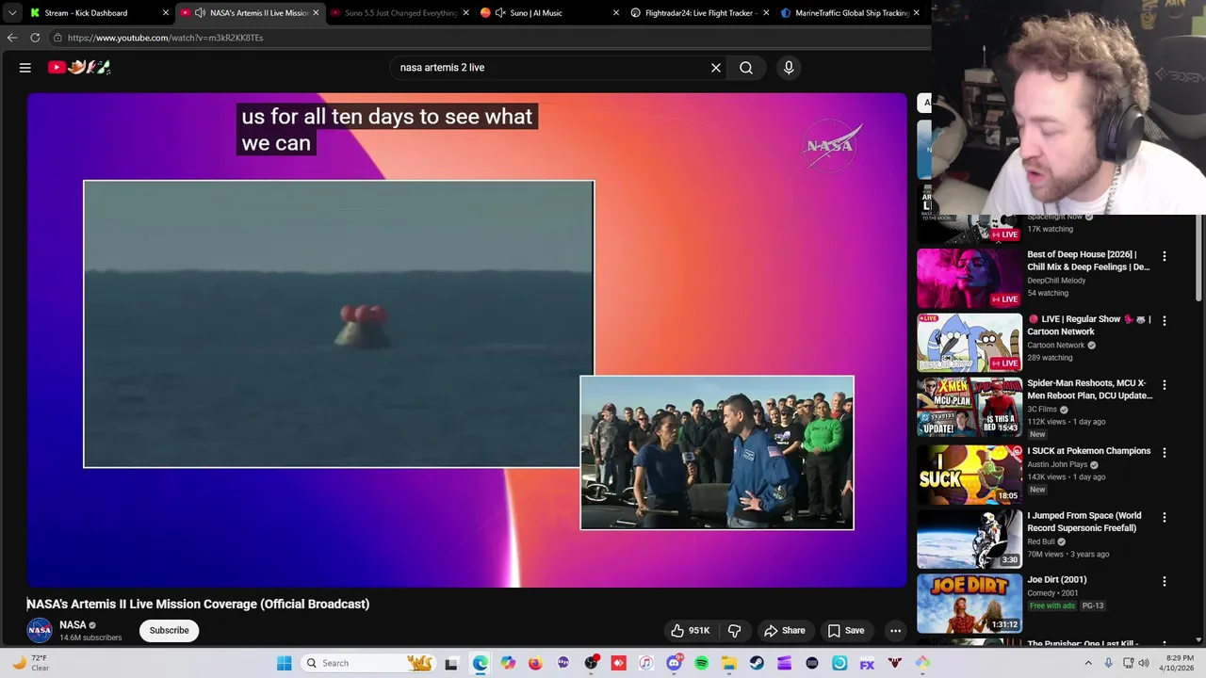
Task: Open the NASA channel avatar
Action: tap(40, 631)
